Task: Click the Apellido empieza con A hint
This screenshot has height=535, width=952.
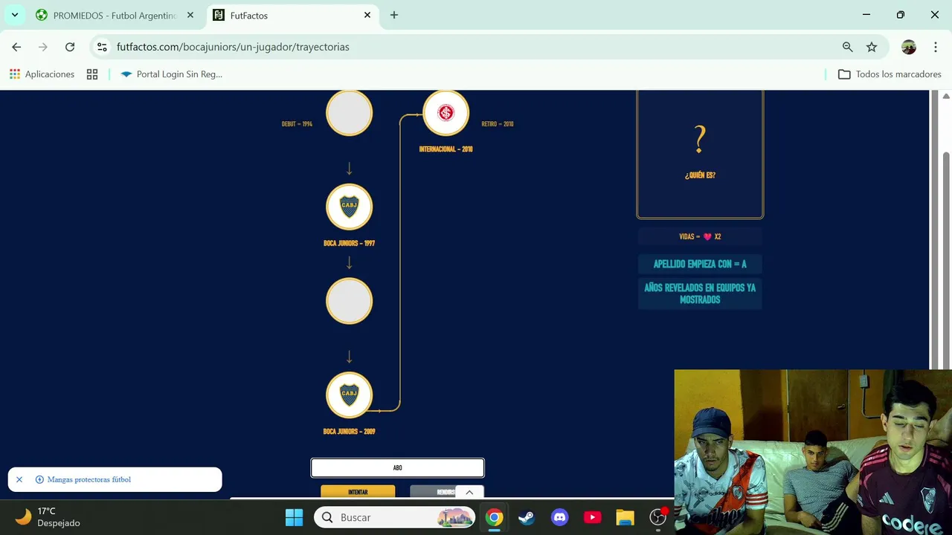Action: (700, 264)
